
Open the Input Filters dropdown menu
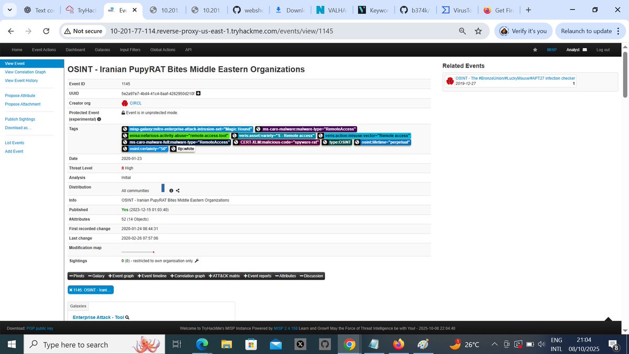pos(130,50)
